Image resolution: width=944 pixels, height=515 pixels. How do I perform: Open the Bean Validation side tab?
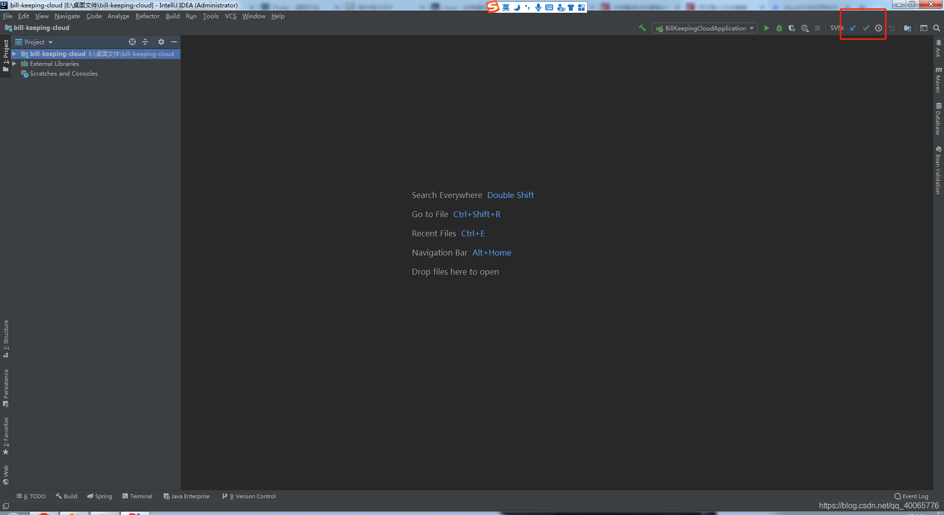tap(939, 170)
